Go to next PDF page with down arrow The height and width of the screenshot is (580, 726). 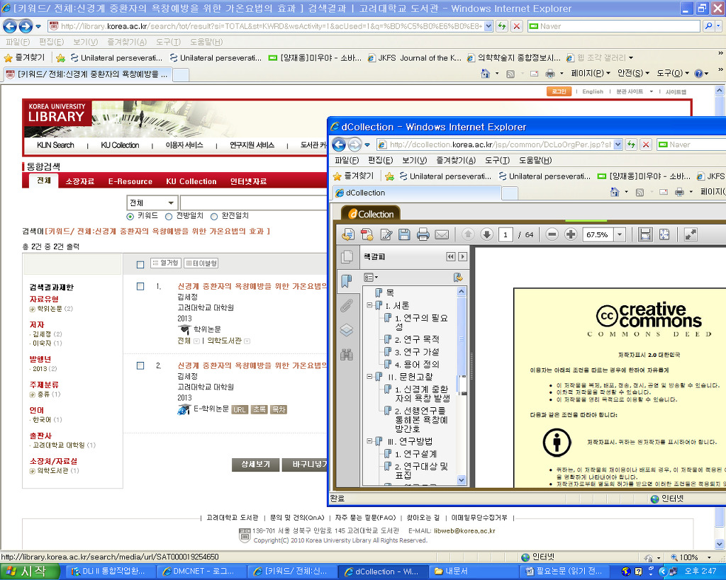[x=486, y=234]
